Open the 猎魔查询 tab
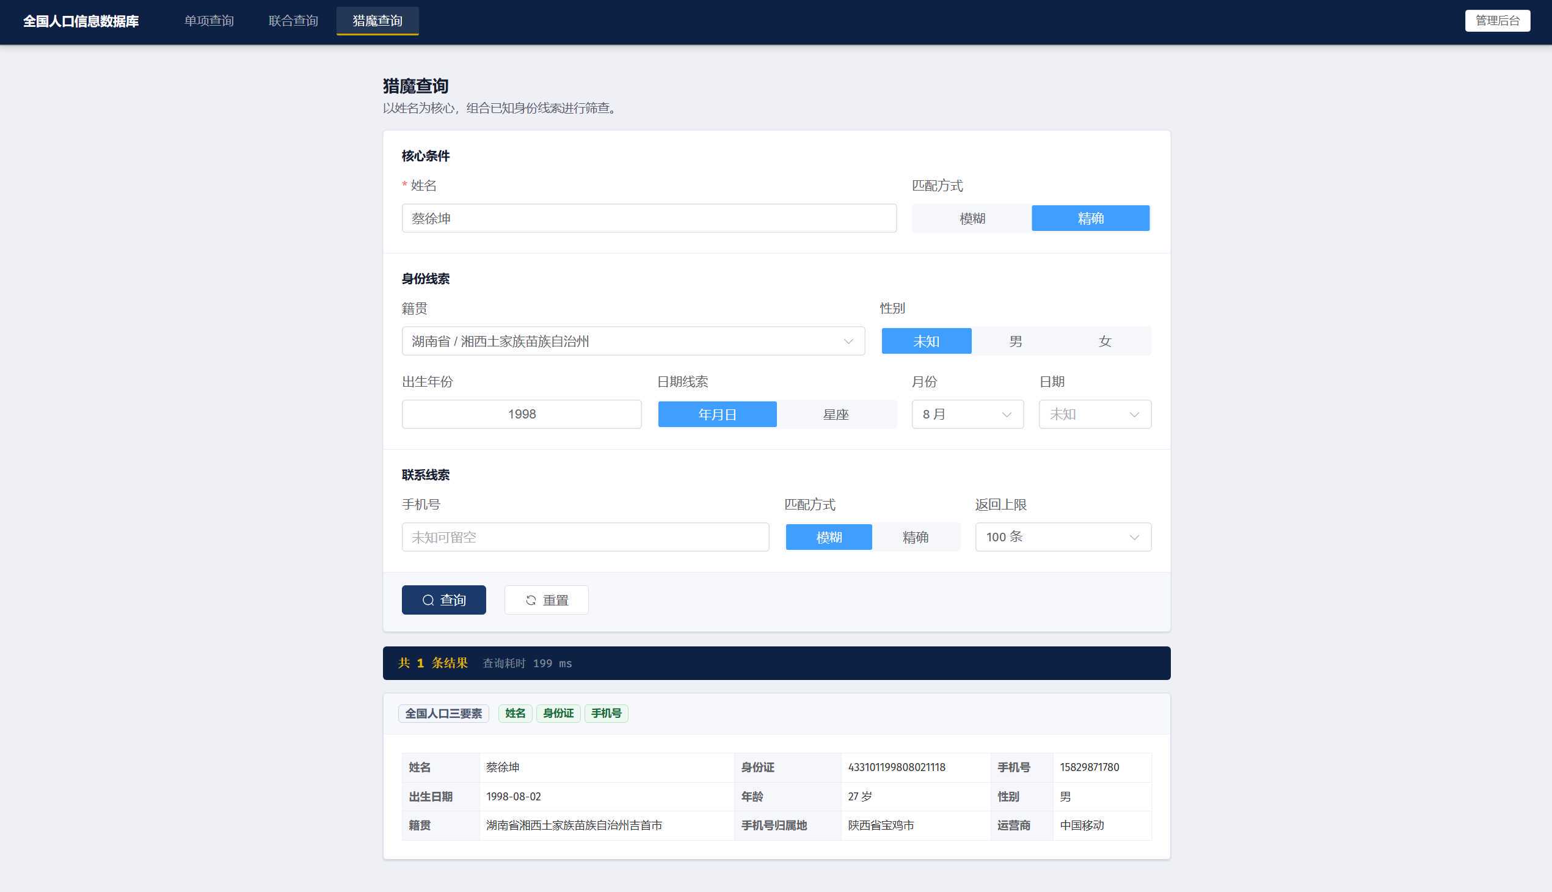1552x892 pixels. 377,21
